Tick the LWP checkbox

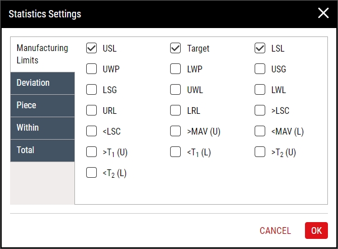tap(175, 68)
